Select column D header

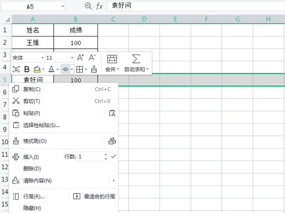click(143, 19)
